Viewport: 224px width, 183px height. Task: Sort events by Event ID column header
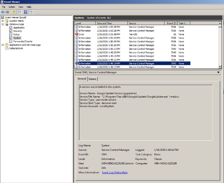[171, 23]
